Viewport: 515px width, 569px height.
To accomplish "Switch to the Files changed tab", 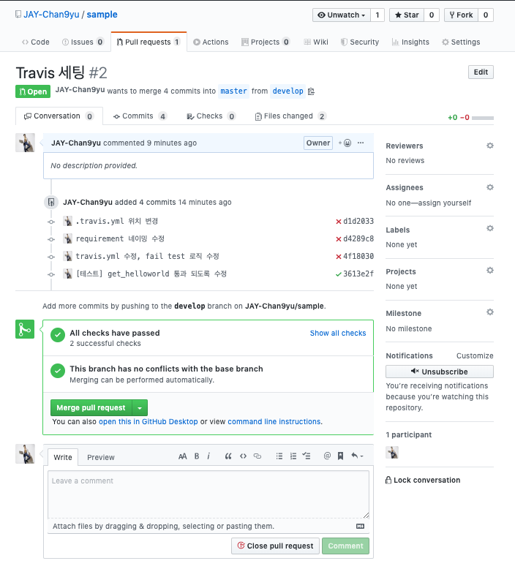I will click(x=290, y=116).
